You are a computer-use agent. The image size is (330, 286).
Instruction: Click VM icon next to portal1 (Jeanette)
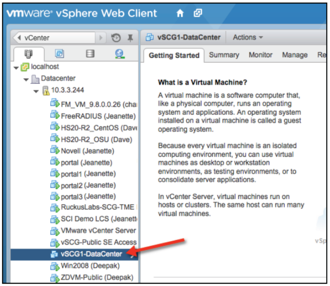[55, 173]
